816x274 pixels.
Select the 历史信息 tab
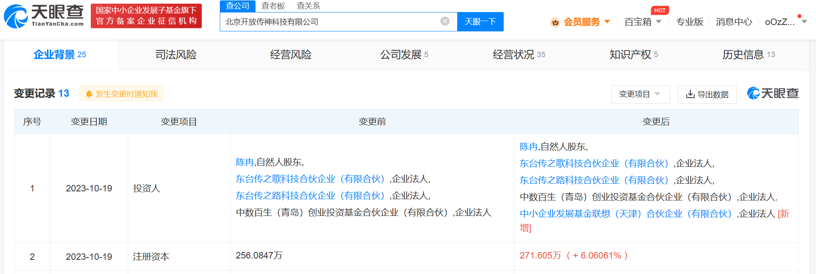(749, 55)
